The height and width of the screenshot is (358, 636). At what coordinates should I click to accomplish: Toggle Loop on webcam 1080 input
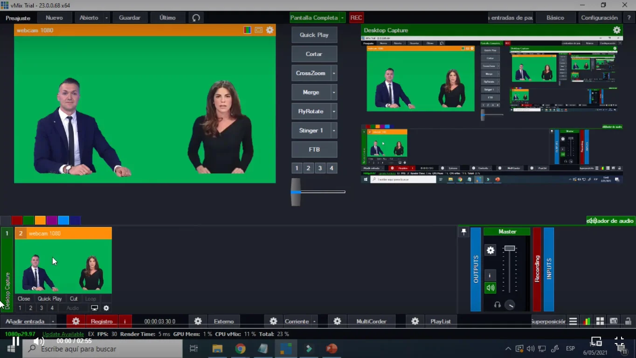(x=91, y=299)
